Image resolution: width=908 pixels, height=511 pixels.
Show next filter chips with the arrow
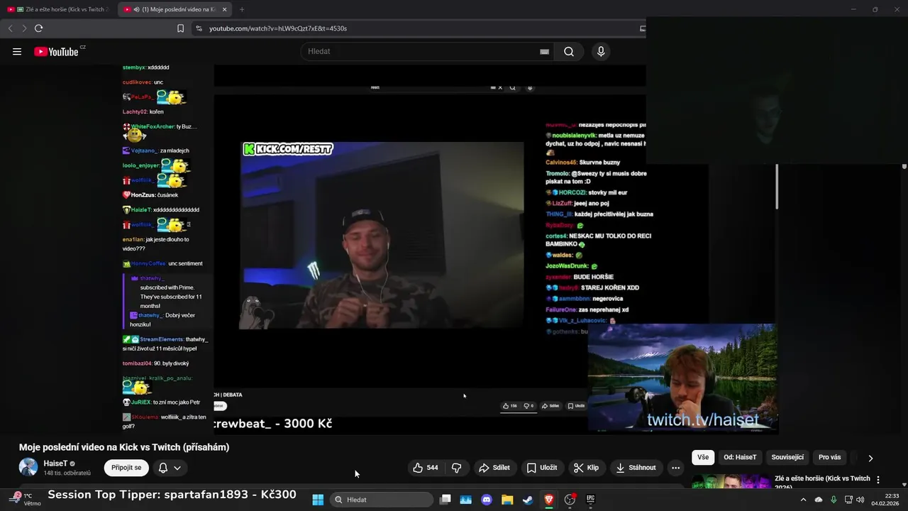point(870,458)
